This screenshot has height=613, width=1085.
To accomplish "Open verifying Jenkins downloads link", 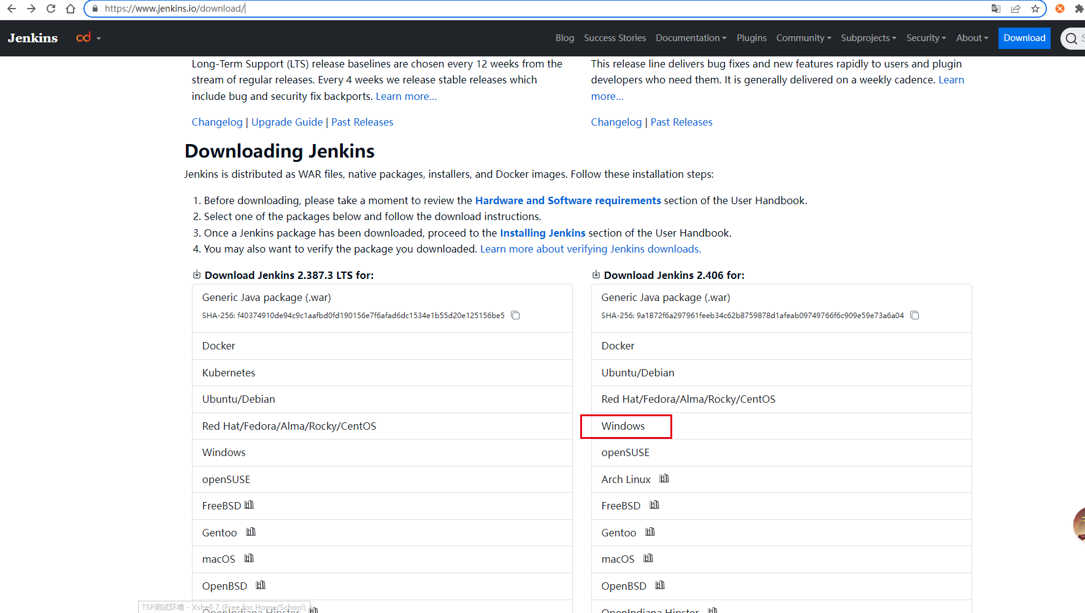I will 591,249.
